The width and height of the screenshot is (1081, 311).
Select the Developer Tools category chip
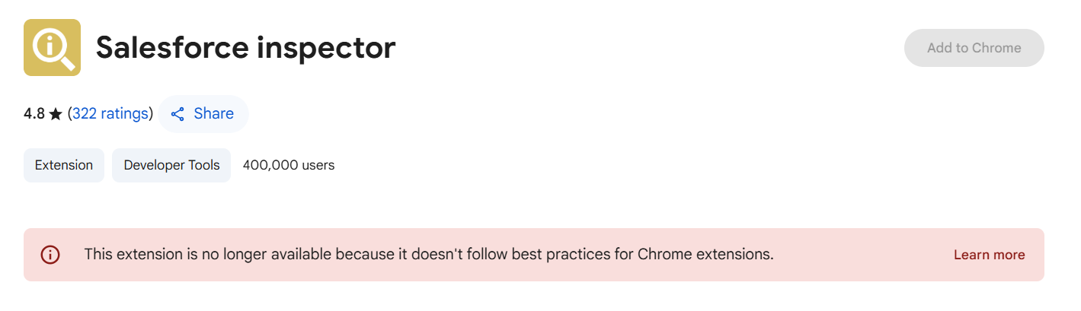[x=171, y=165]
